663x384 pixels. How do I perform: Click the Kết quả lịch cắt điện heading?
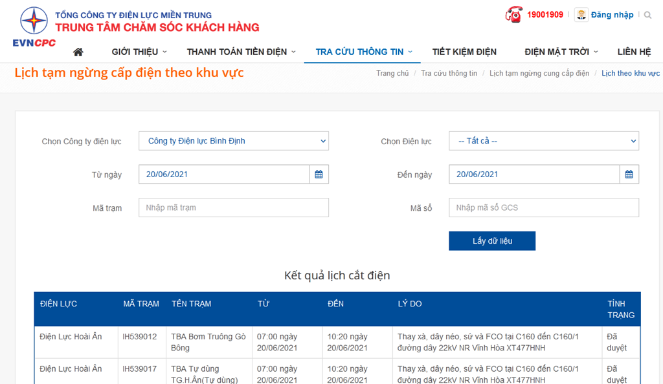(x=337, y=275)
